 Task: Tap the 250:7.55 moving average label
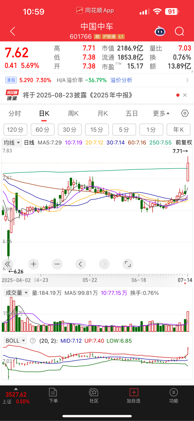[x=160, y=142]
